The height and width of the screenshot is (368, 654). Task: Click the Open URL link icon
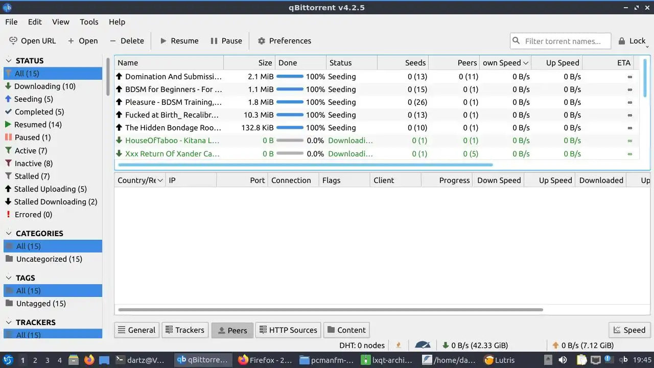click(13, 41)
